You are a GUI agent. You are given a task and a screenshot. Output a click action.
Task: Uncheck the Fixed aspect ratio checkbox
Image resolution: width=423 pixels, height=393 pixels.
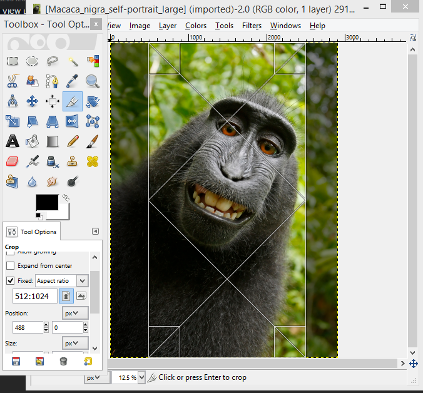coord(10,281)
